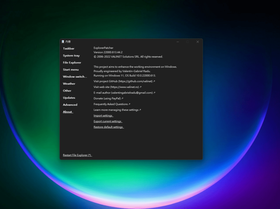This screenshot has width=280, height=209.
Task: Click the E-mail author link
Action: tap(124, 93)
